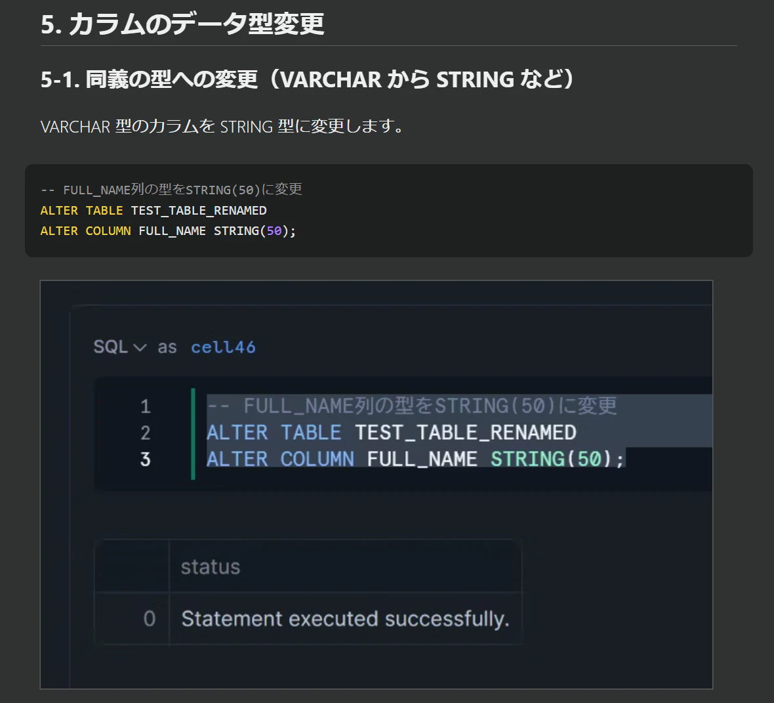This screenshot has width=774, height=703.
Task: Click the comment on editor line 1
Action: [412, 406]
